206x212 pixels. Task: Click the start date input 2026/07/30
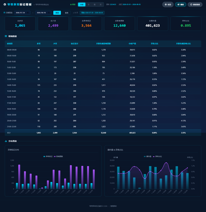coord(22,13)
